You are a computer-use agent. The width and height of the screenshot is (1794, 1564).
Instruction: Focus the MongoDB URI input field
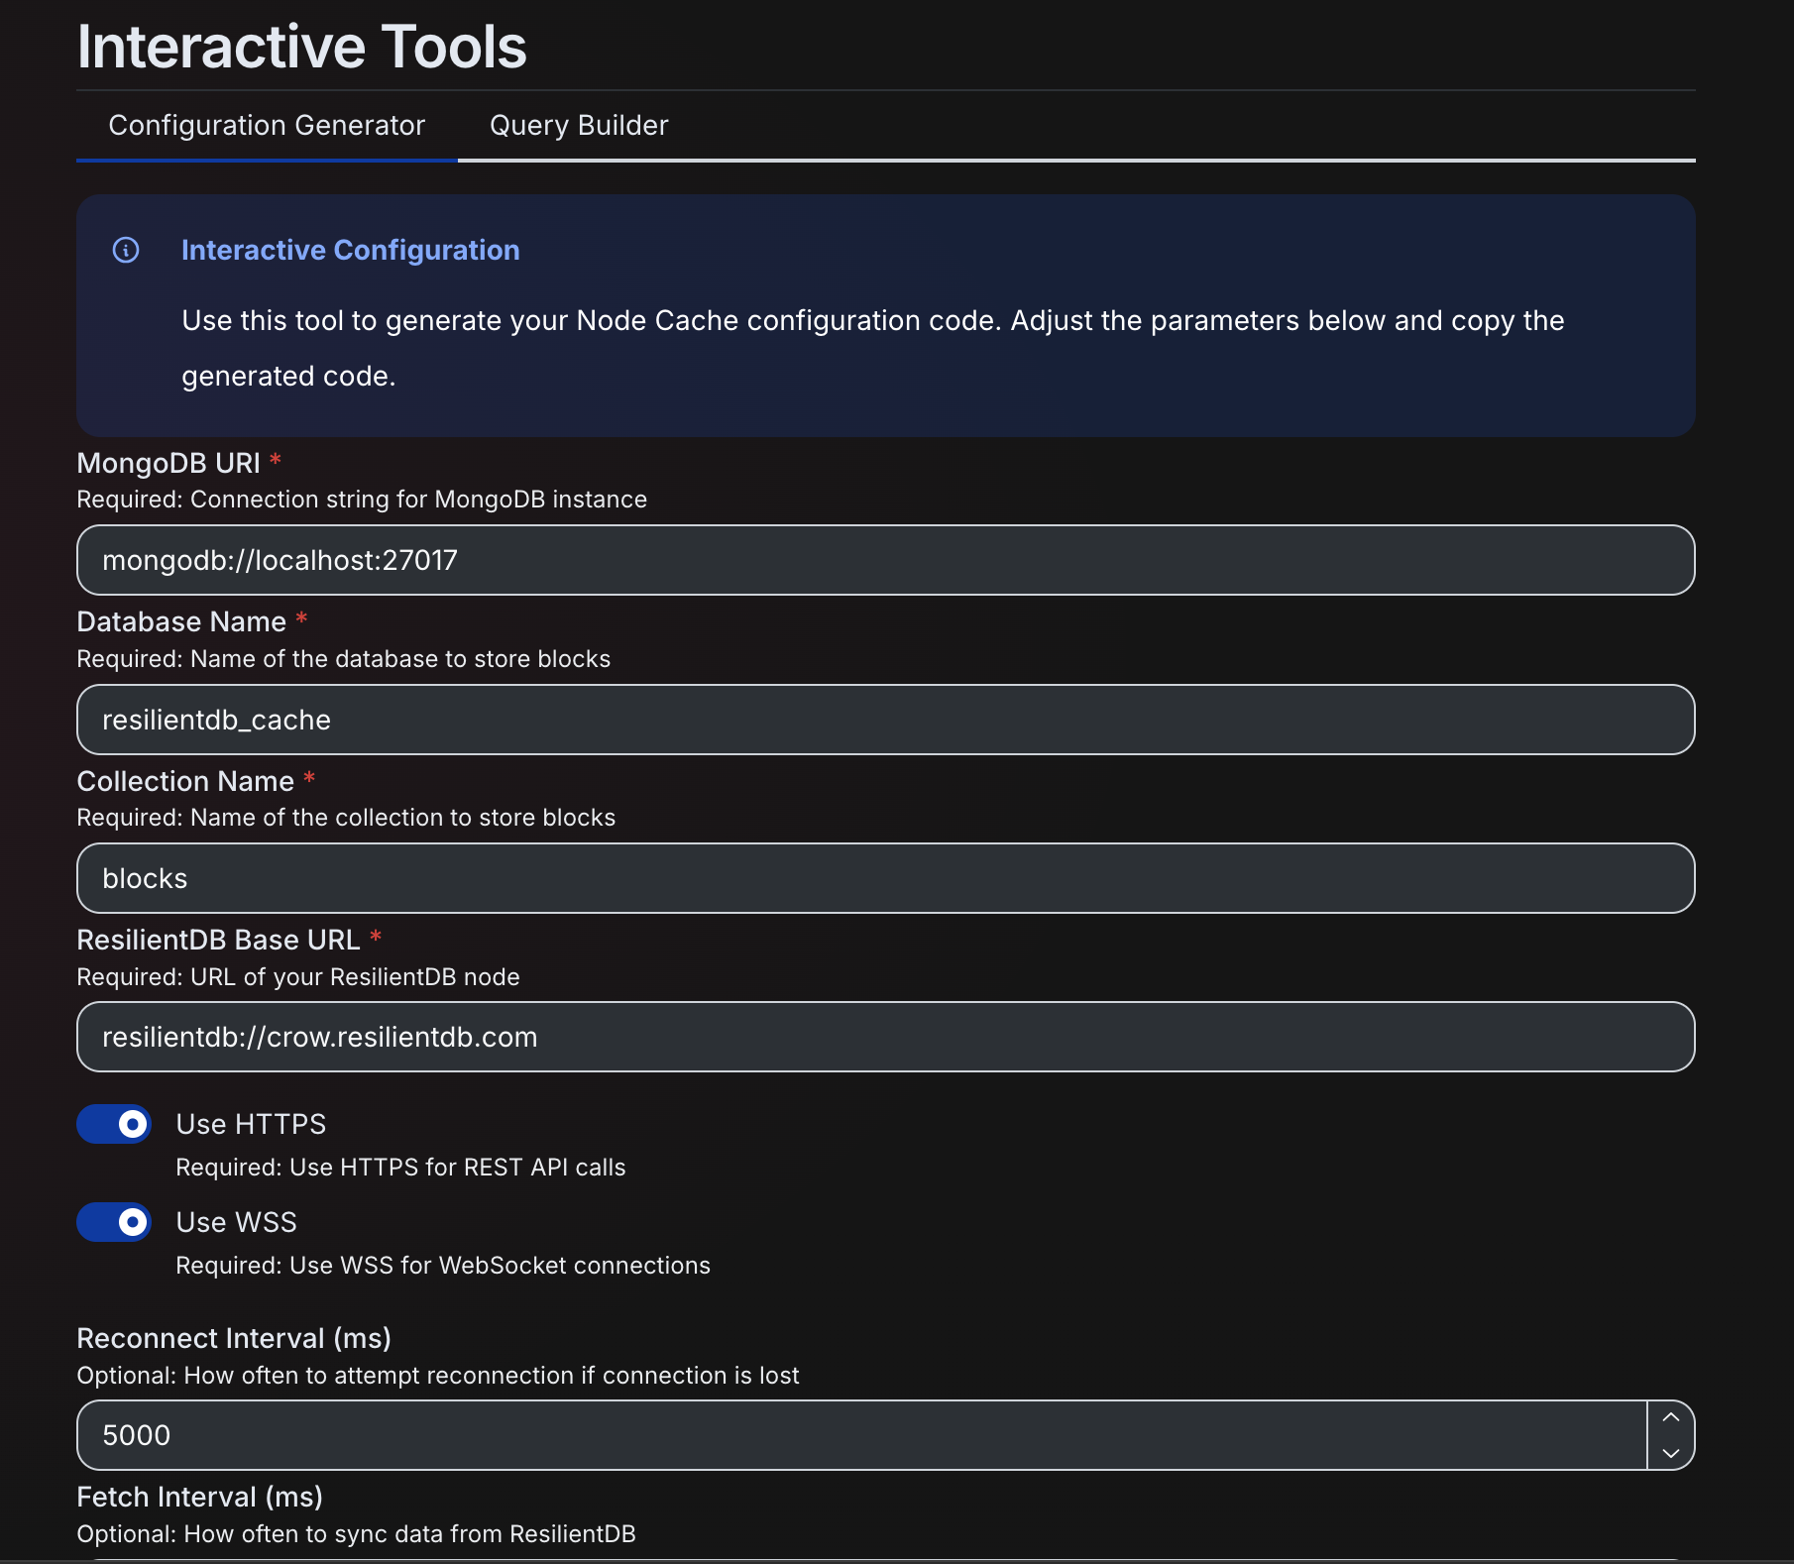click(x=885, y=560)
